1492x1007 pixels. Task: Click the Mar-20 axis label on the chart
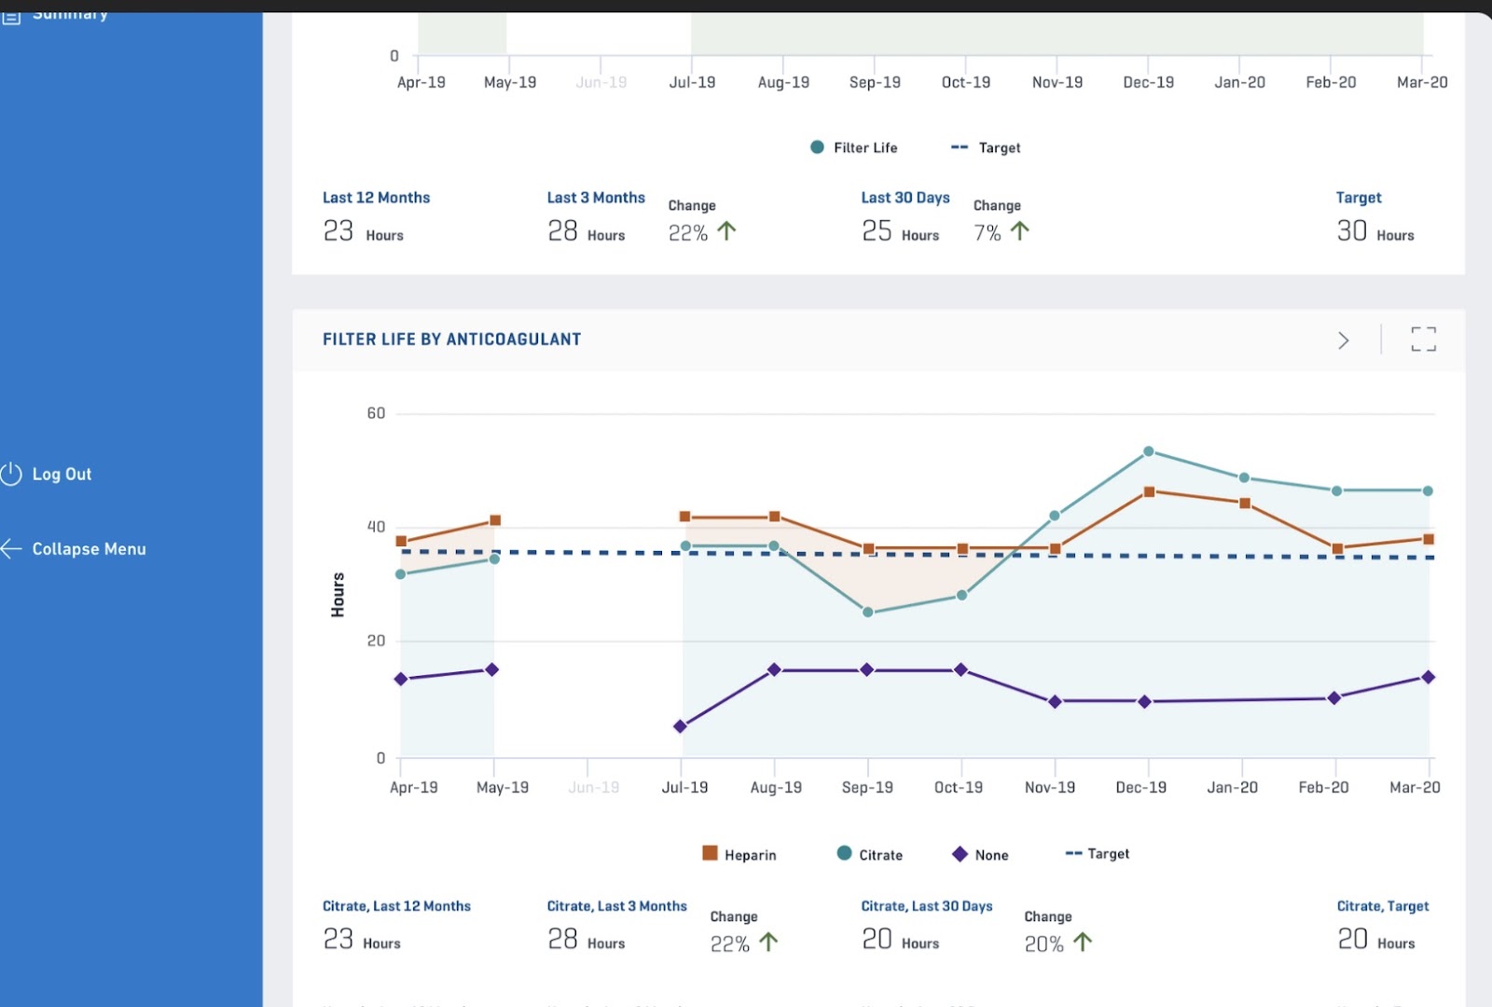coord(1416,786)
